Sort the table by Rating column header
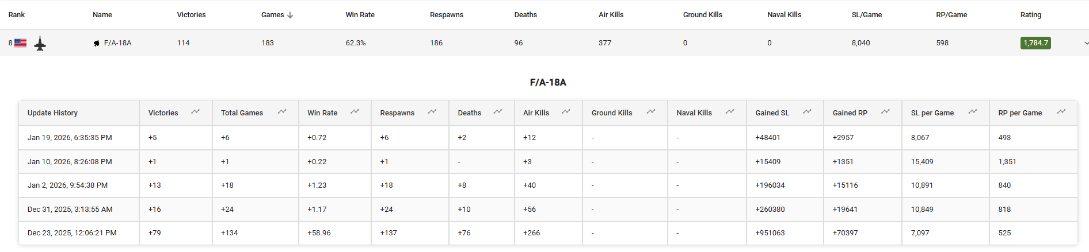The height and width of the screenshot is (252, 1089). tap(1030, 15)
